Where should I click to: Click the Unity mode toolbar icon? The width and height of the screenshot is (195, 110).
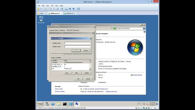[73, 9]
